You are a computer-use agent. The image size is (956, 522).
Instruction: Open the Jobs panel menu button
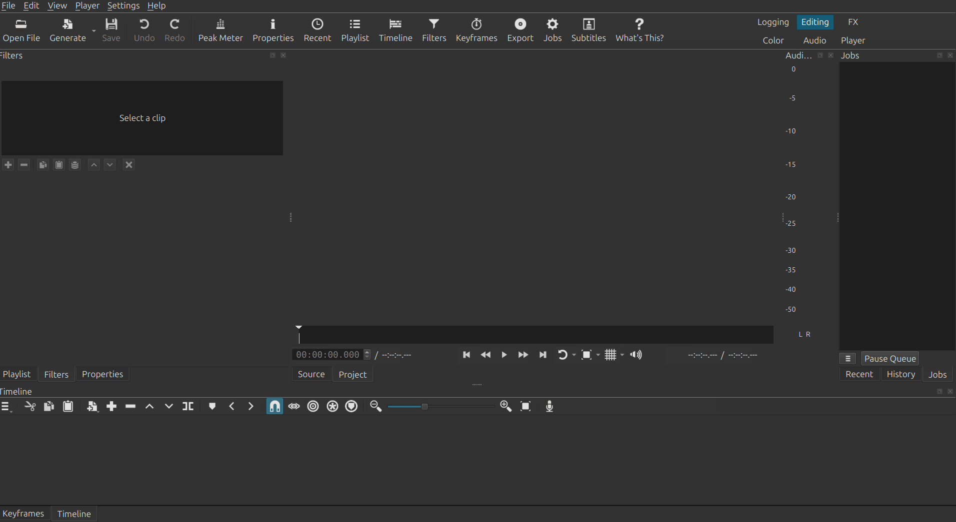point(848,359)
